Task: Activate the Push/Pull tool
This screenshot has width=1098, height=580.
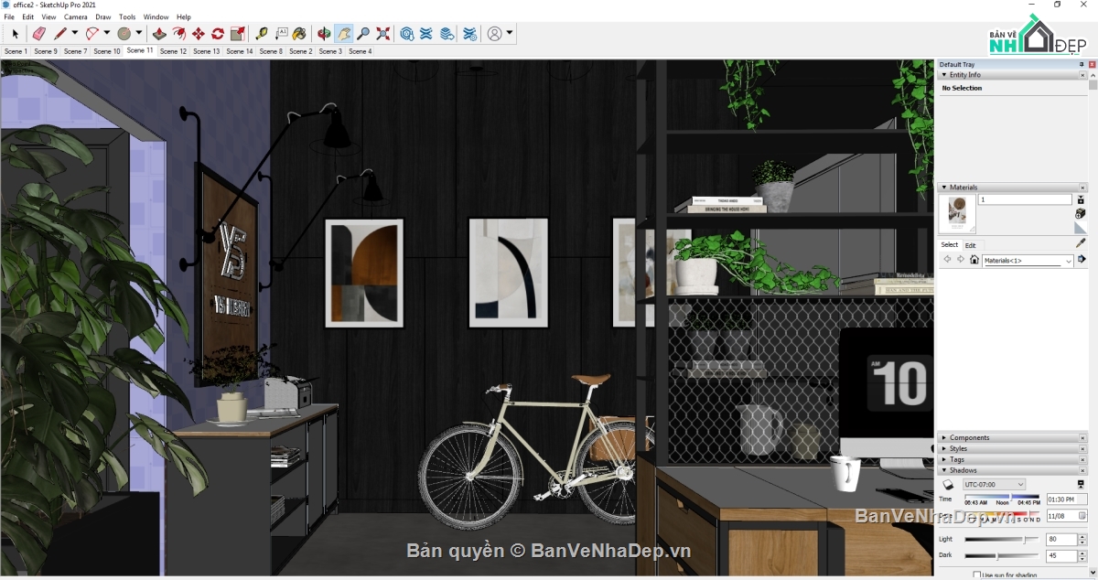Action: [159, 34]
